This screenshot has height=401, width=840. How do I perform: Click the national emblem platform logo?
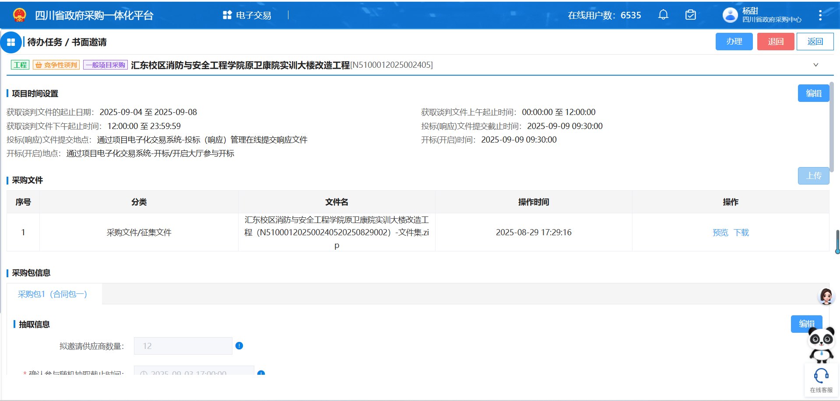[19, 15]
